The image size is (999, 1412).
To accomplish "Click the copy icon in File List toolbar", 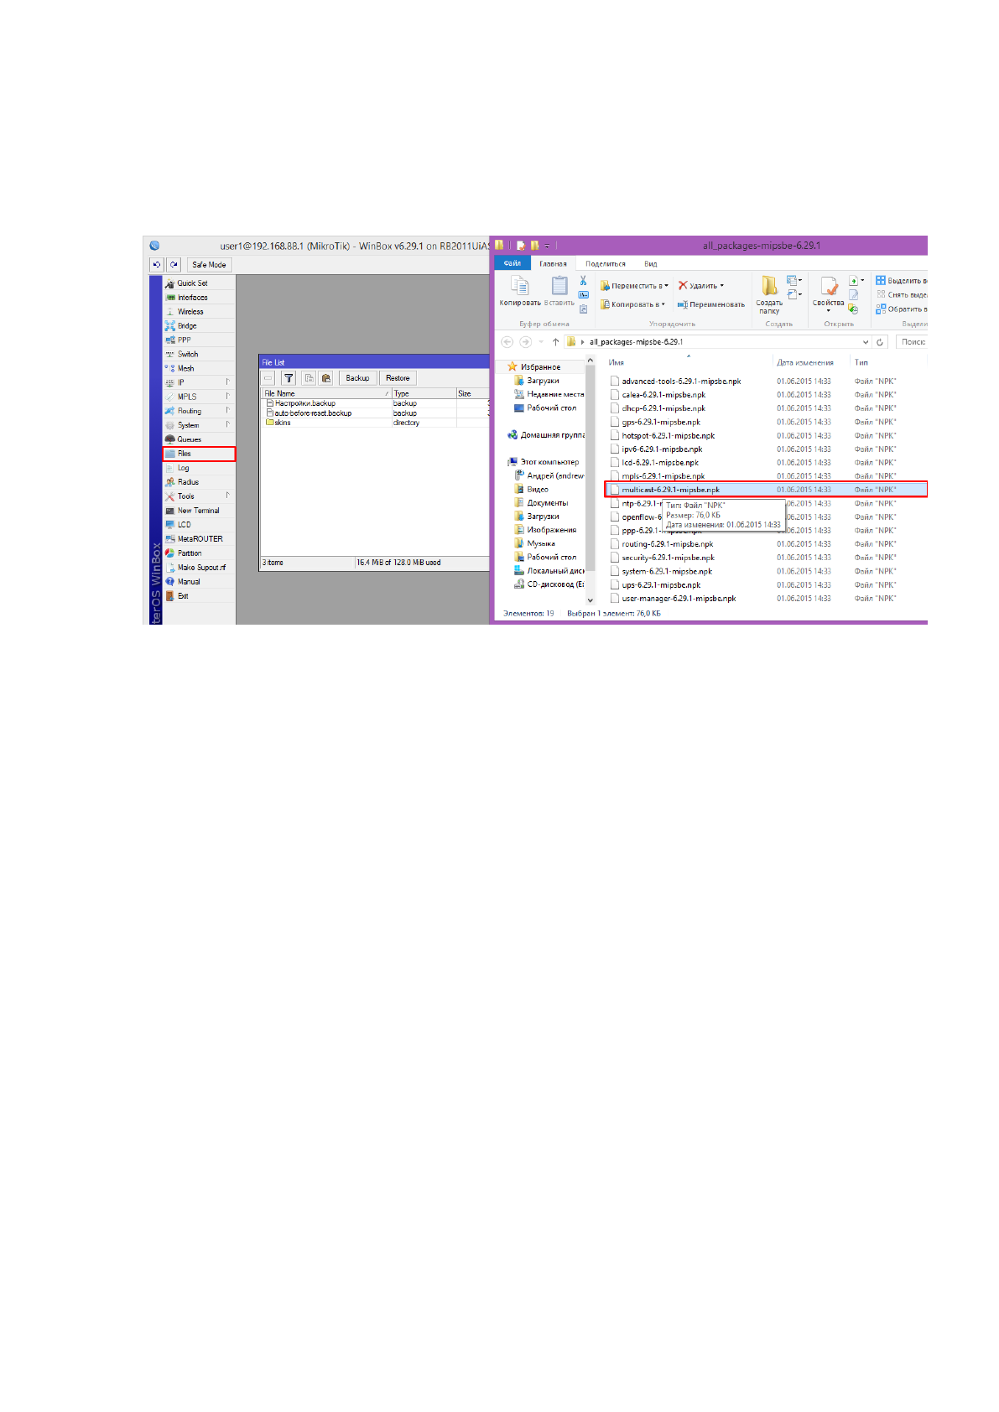I will point(309,378).
